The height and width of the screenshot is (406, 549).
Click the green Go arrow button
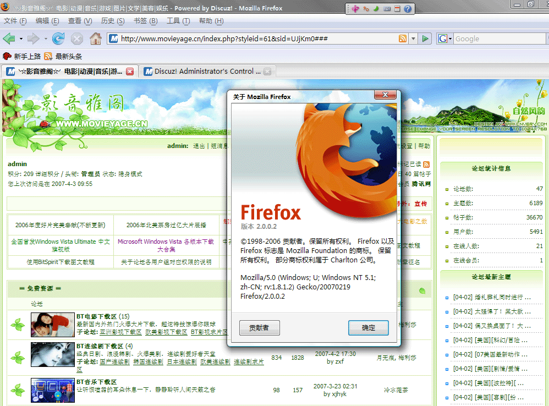pos(425,39)
